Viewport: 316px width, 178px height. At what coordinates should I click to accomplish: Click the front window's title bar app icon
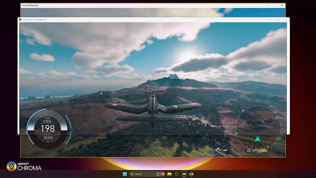pos(20,20)
